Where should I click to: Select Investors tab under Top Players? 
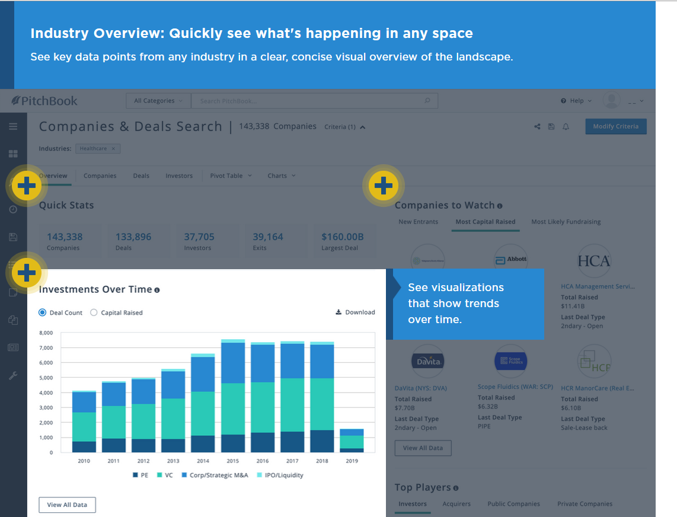tap(413, 503)
